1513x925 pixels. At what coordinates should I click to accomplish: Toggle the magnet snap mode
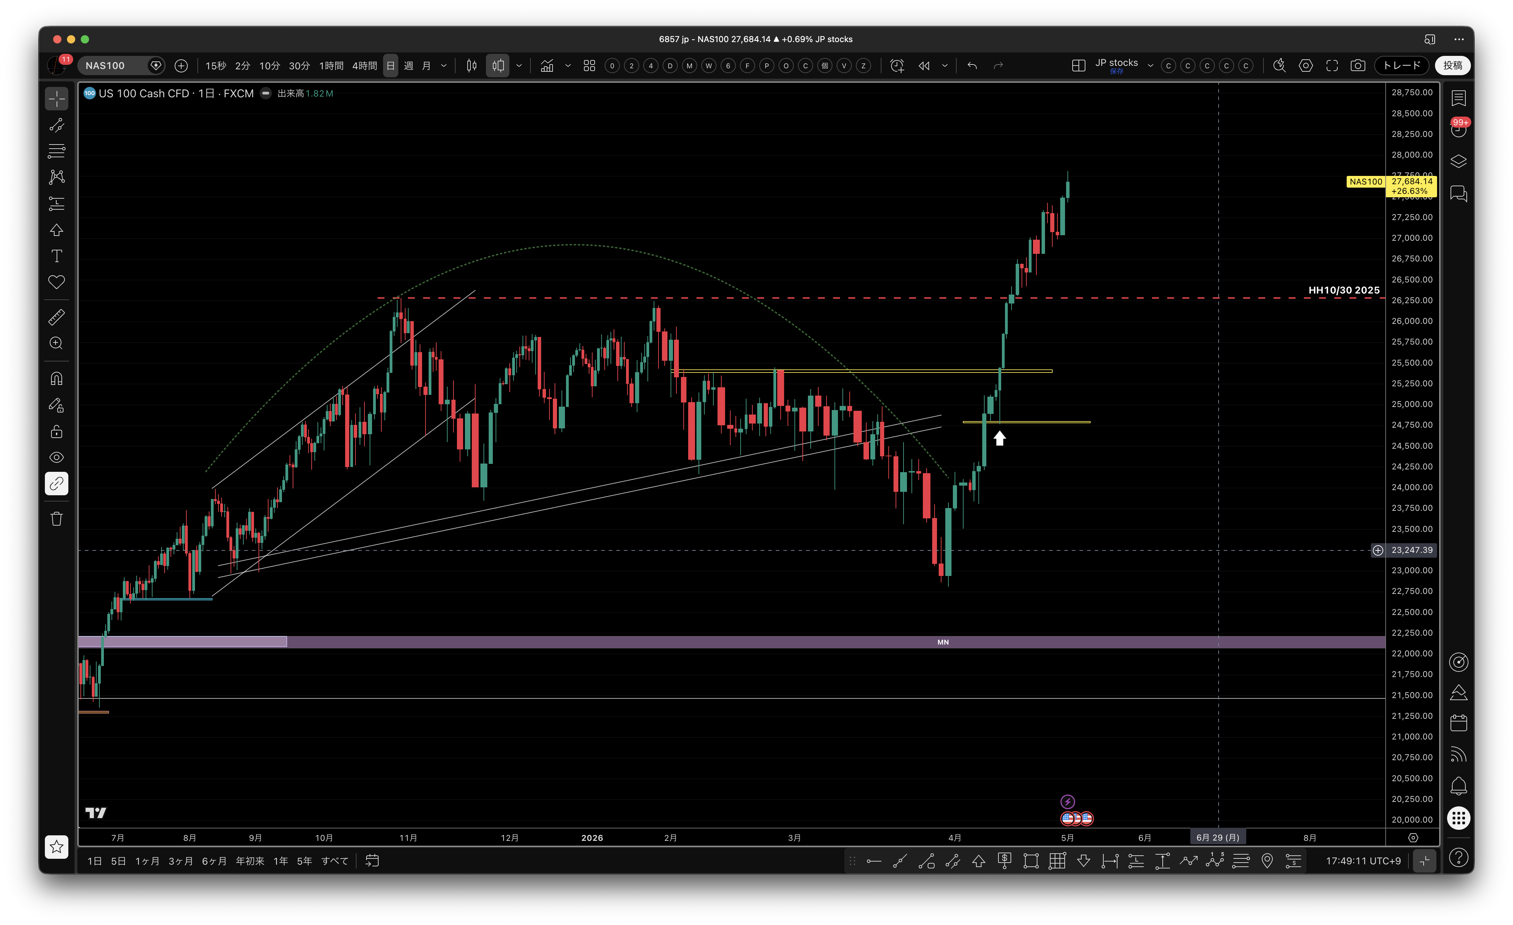(x=57, y=379)
